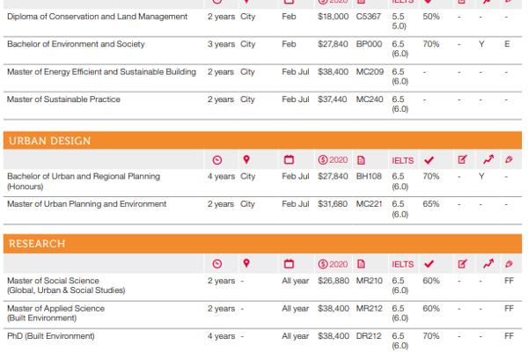Click the clock duration icon under Urban Design
This screenshot has width=528, height=352.
(x=217, y=159)
